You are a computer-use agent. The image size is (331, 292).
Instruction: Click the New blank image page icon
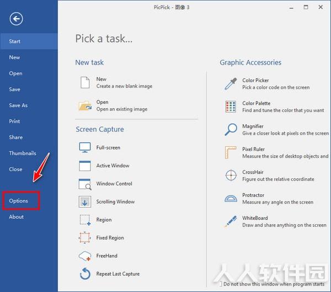point(85,83)
